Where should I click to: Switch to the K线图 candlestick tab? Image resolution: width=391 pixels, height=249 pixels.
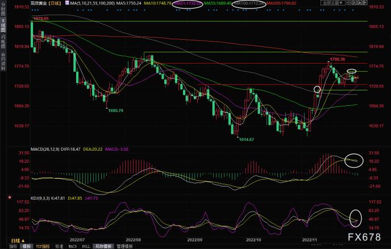[x=3, y=27]
